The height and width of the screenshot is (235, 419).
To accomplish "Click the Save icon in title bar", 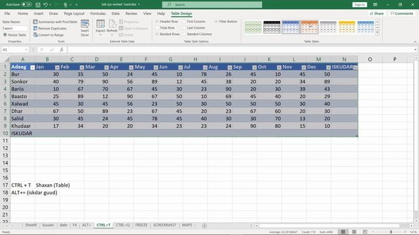I will pos(38,5).
